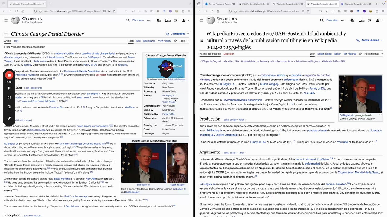This screenshot has height=217, width=387.
Task: List all tabs in the left browser
Action: pyautogui.click(x=189, y=4)
